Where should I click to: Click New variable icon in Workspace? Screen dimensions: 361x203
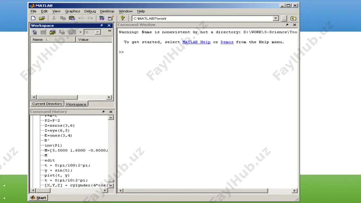coord(34,32)
